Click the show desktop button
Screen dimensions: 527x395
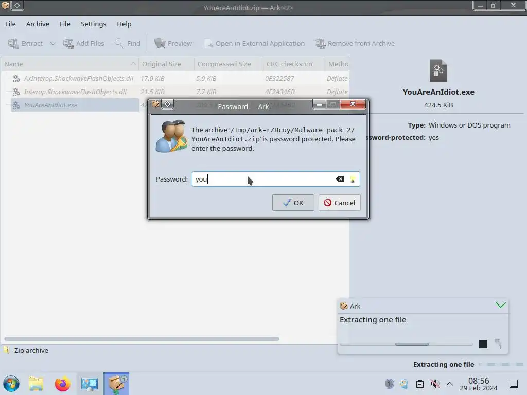coord(514,384)
